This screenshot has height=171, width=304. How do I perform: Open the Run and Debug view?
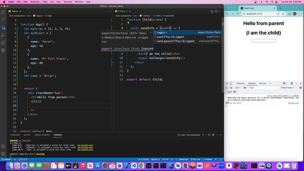pos(3,35)
